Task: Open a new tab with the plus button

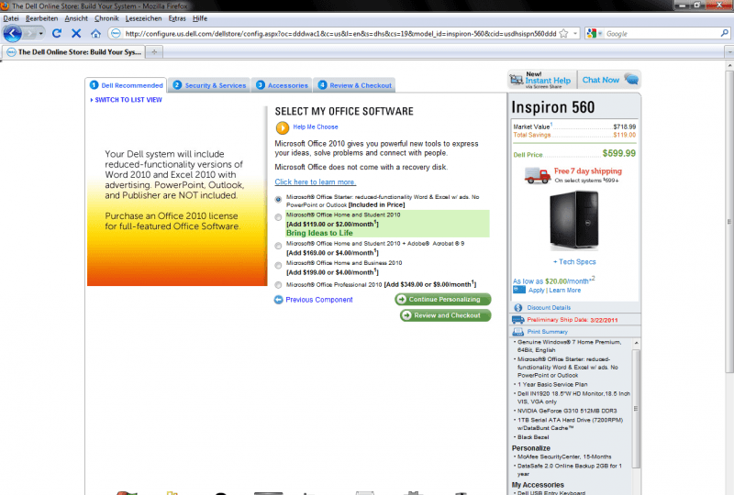Action: [x=154, y=52]
